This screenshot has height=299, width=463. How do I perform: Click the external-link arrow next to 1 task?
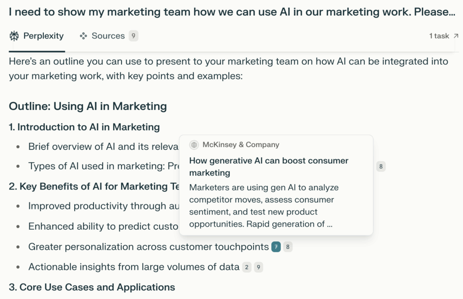tap(457, 36)
